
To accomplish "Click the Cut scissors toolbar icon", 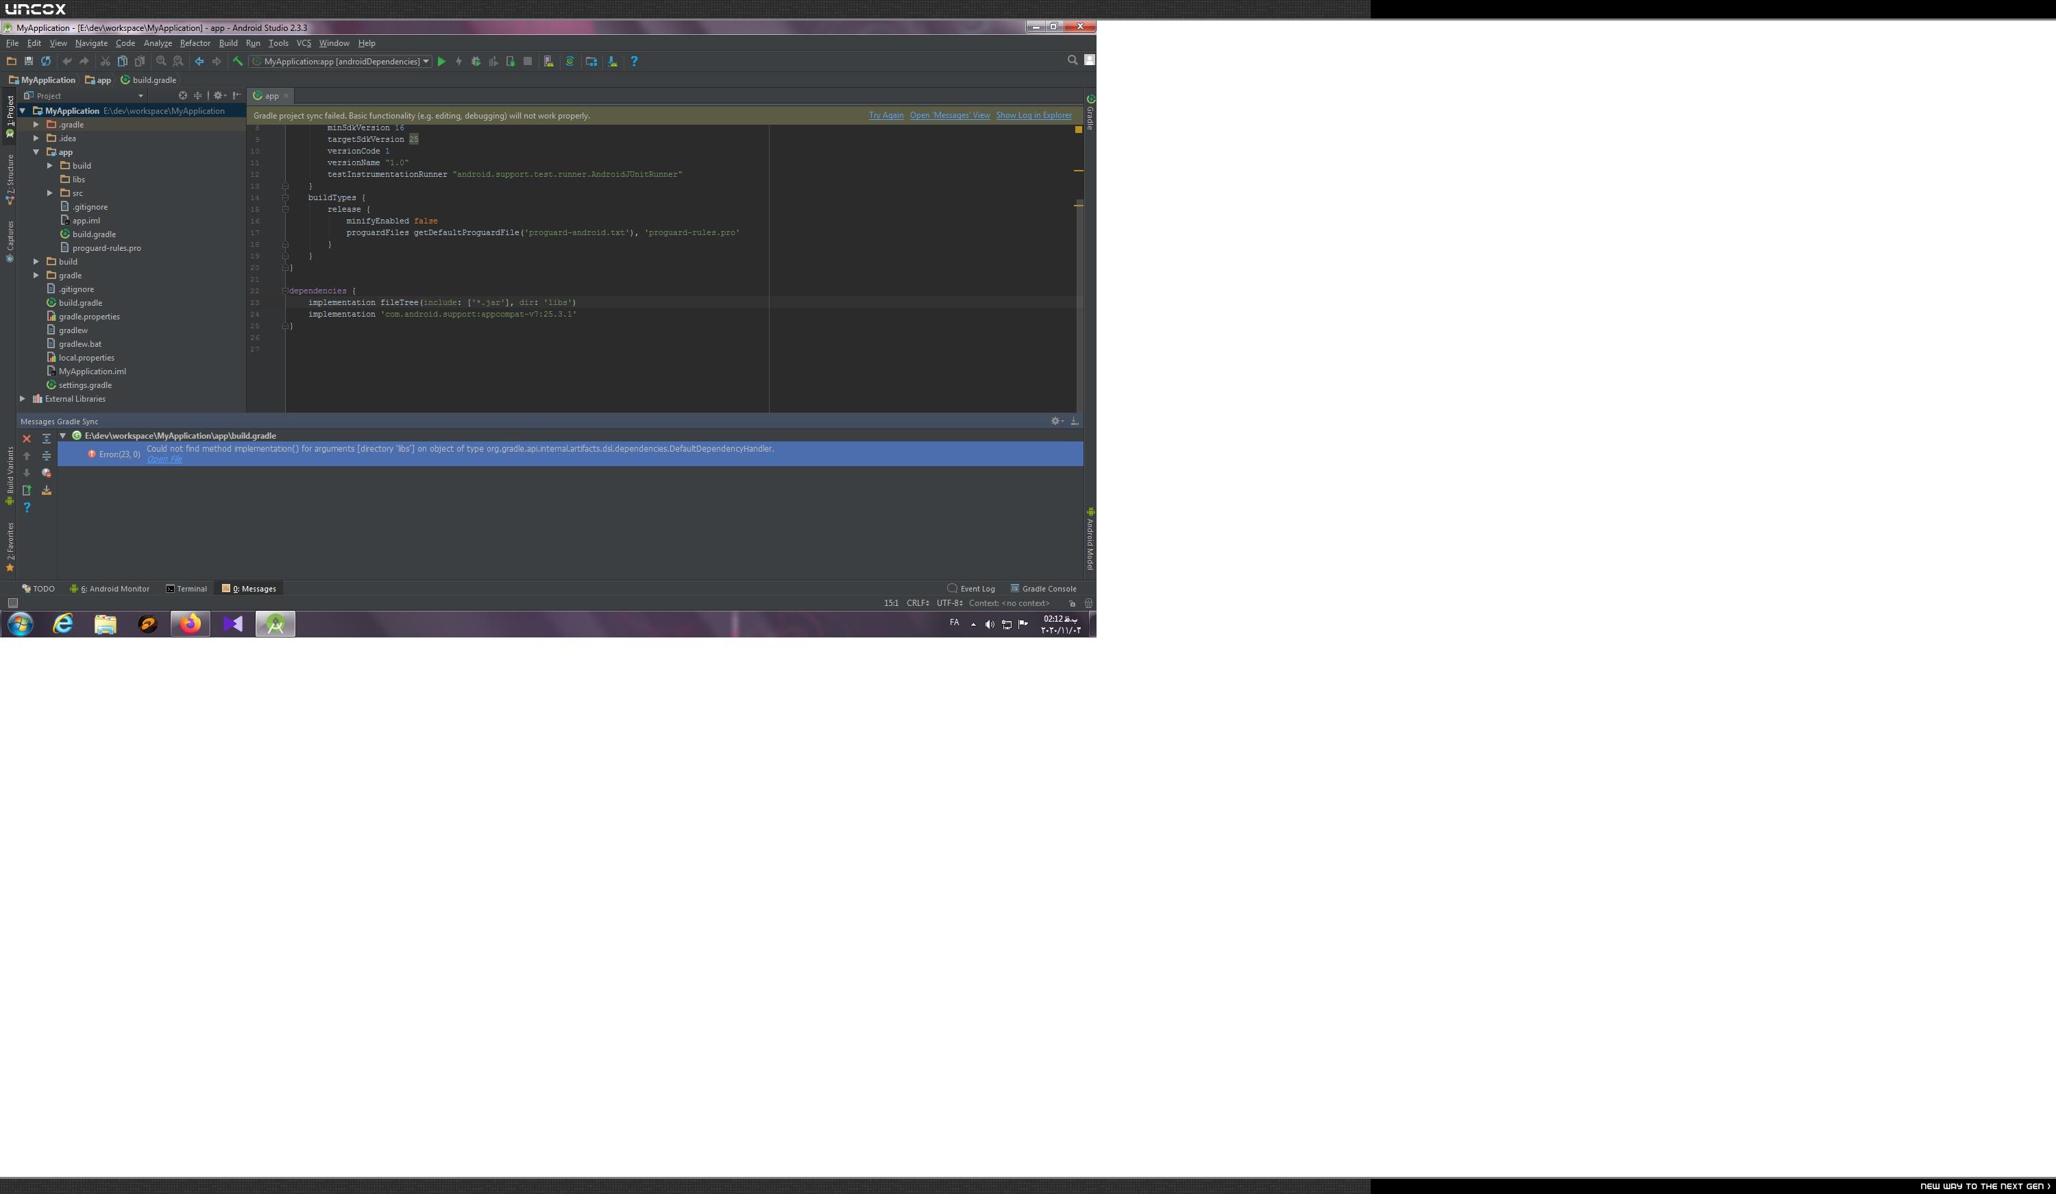I will tap(106, 61).
